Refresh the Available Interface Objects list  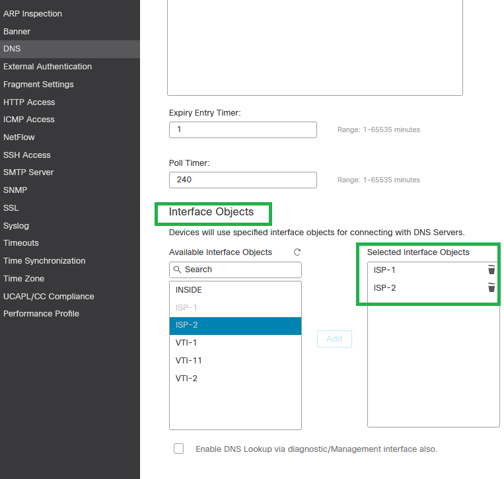[297, 252]
